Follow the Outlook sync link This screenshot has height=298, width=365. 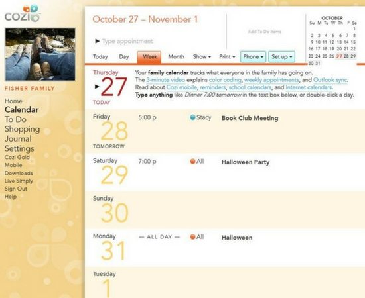330,80
